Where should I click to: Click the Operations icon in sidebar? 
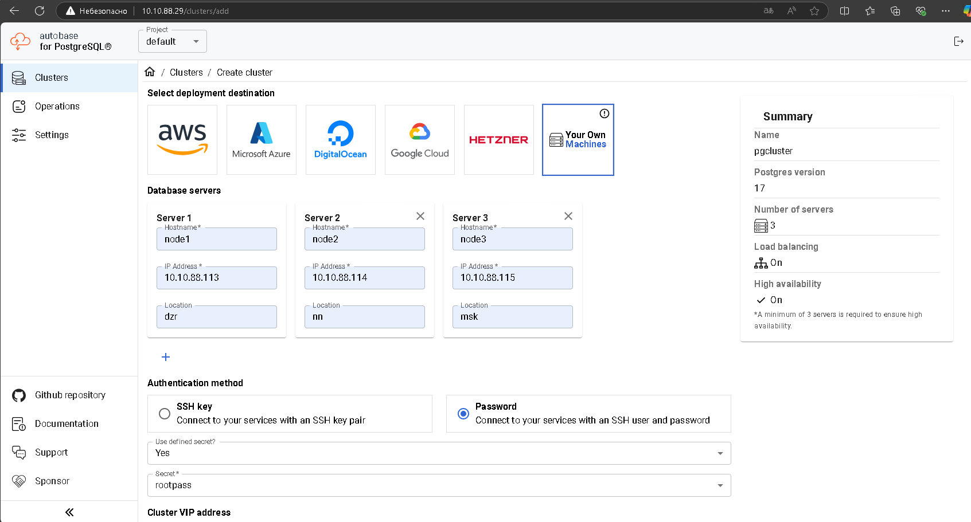19,107
